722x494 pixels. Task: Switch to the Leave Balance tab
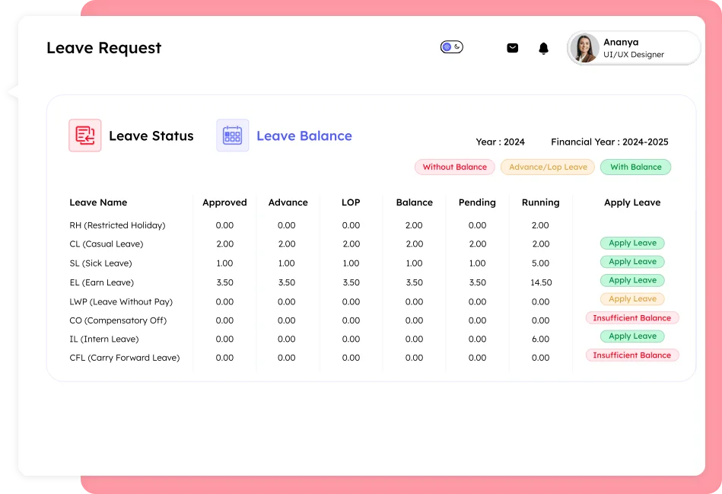coord(304,135)
